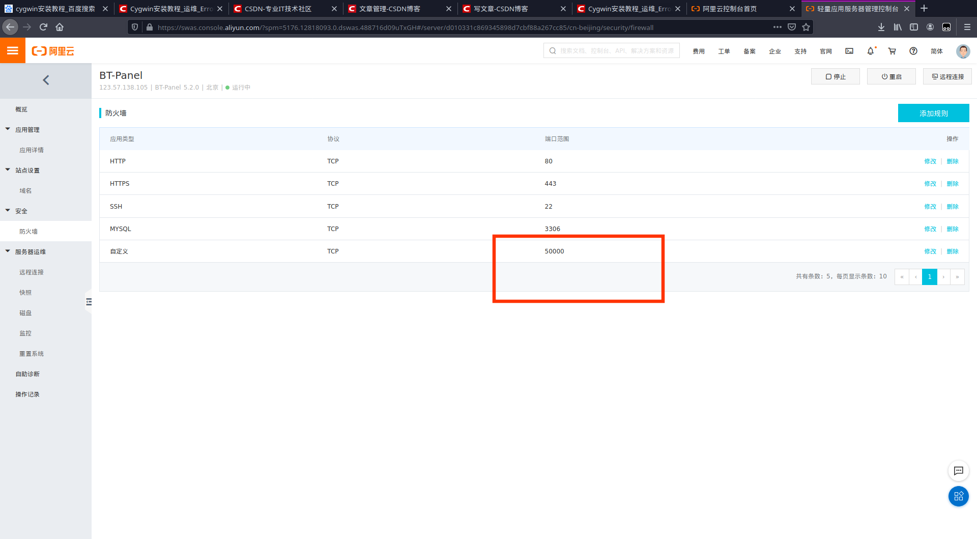This screenshot has width=977, height=539.
Task: Open the help question mark icon
Action: [913, 51]
